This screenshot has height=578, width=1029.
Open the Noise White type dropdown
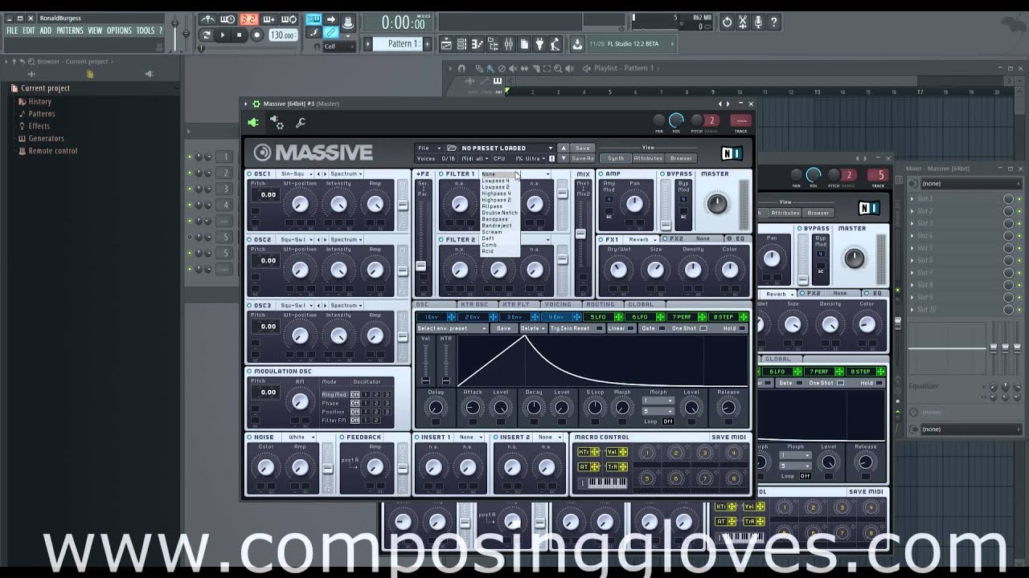300,437
